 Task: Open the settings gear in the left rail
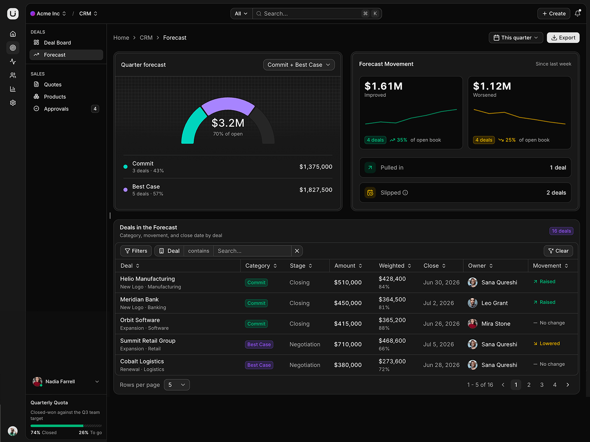(13, 103)
